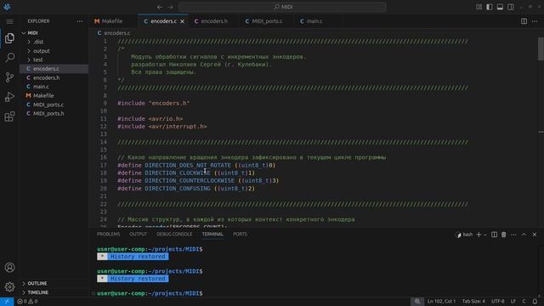Viewport: 544px width, 306px height.
Task: Click the MIDI command center search box
Action: [282, 7]
